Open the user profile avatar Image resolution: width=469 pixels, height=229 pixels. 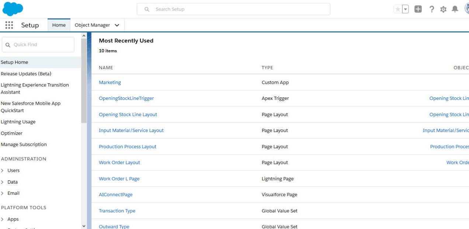point(466,9)
